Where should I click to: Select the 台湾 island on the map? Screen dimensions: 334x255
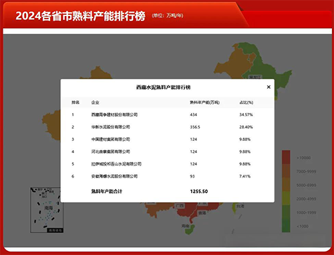point(234,208)
